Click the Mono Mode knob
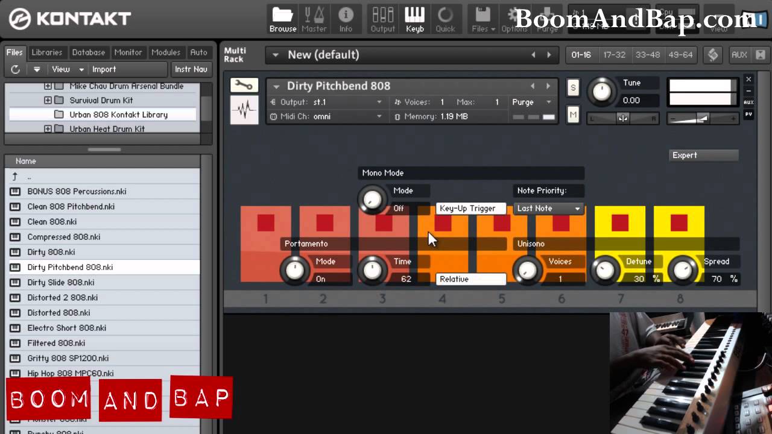The image size is (772, 434). click(x=372, y=199)
